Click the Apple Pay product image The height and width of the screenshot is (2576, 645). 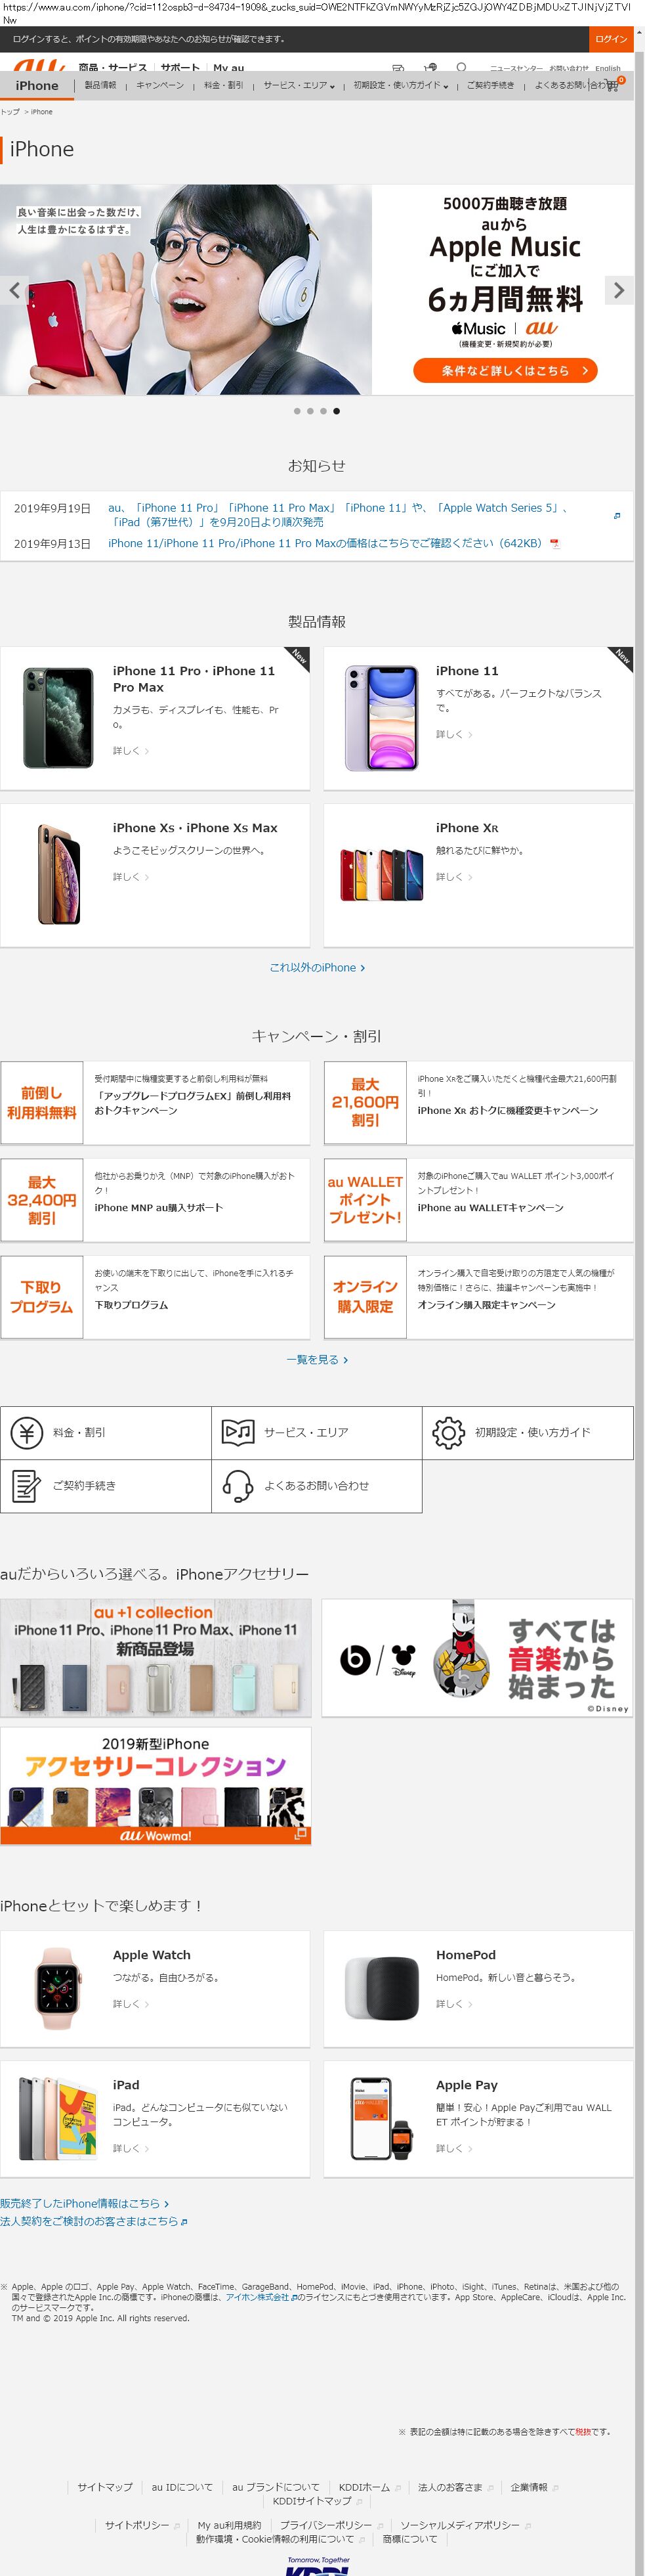pos(381,2120)
